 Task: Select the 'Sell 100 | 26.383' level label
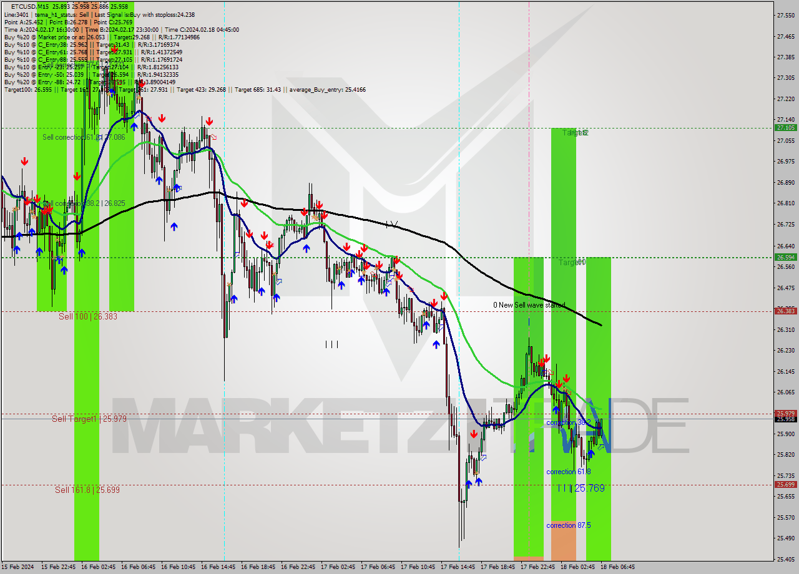88,316
